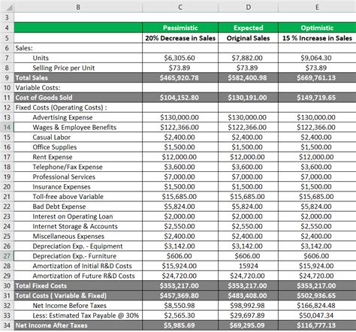Click the 15924 value in Expected column
The image size is (356, 332).
tap(248, 266)
